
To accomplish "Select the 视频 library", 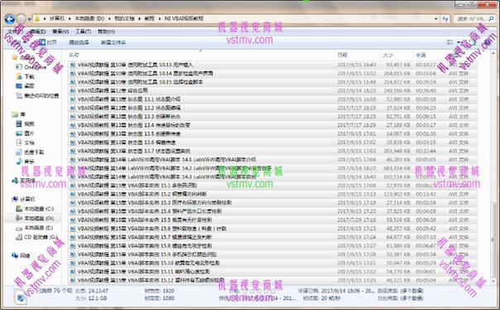I will tap(25, 124).
